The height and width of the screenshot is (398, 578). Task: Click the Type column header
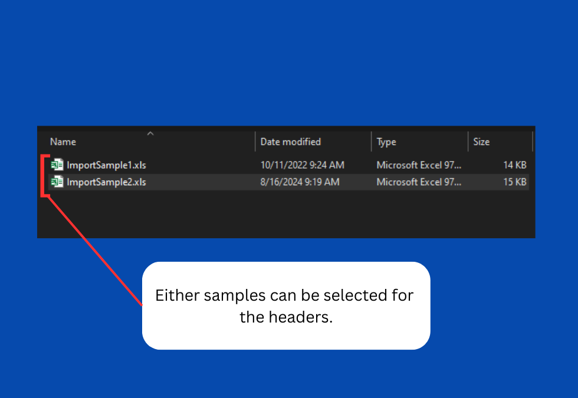(x=386, y=142)
